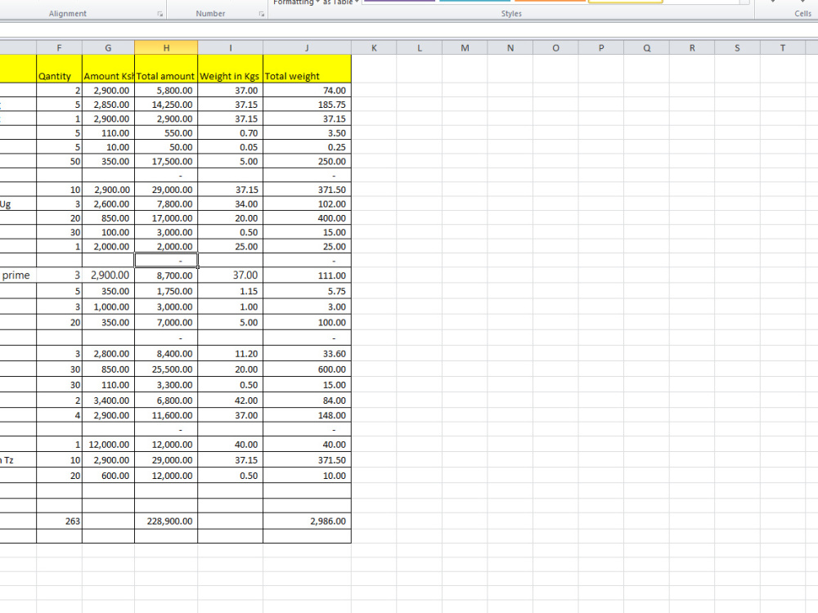The width and height of the screenshot is (818, 613).
Task: Select the total amount cell 228,900.00
Action: (x=166, y=521)
